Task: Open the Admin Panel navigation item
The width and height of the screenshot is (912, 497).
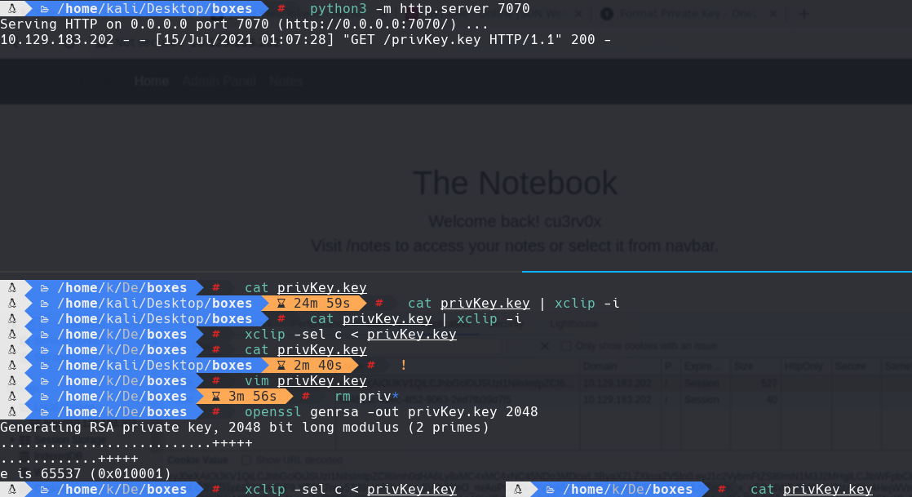Action: (x=219, y=81)
